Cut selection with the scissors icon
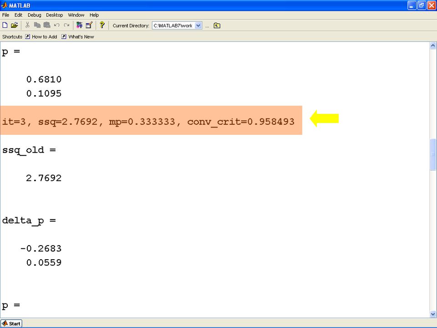This screenshot has width=437, height=328. click(x=27, y=25)
